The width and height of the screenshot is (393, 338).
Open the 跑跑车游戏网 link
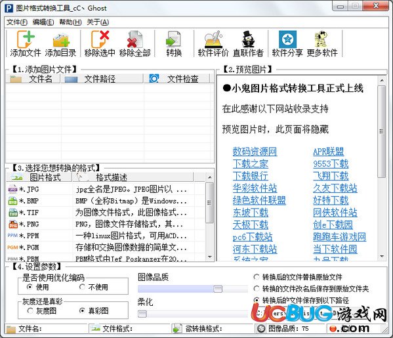339,237
